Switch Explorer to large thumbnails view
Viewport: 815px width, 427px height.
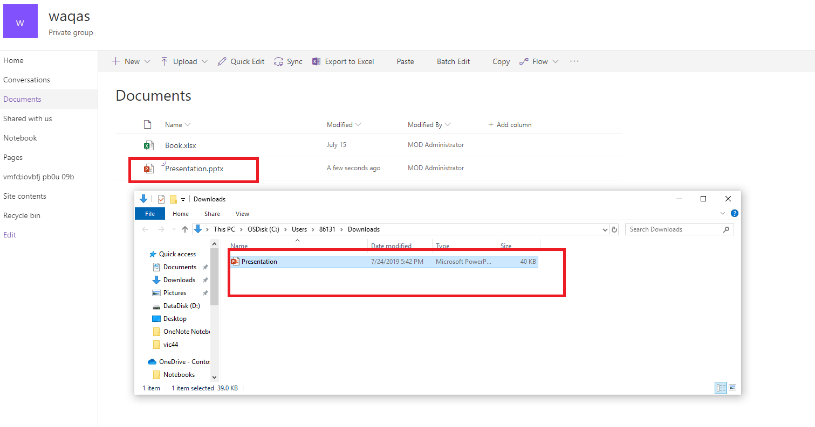click(732, 388)
